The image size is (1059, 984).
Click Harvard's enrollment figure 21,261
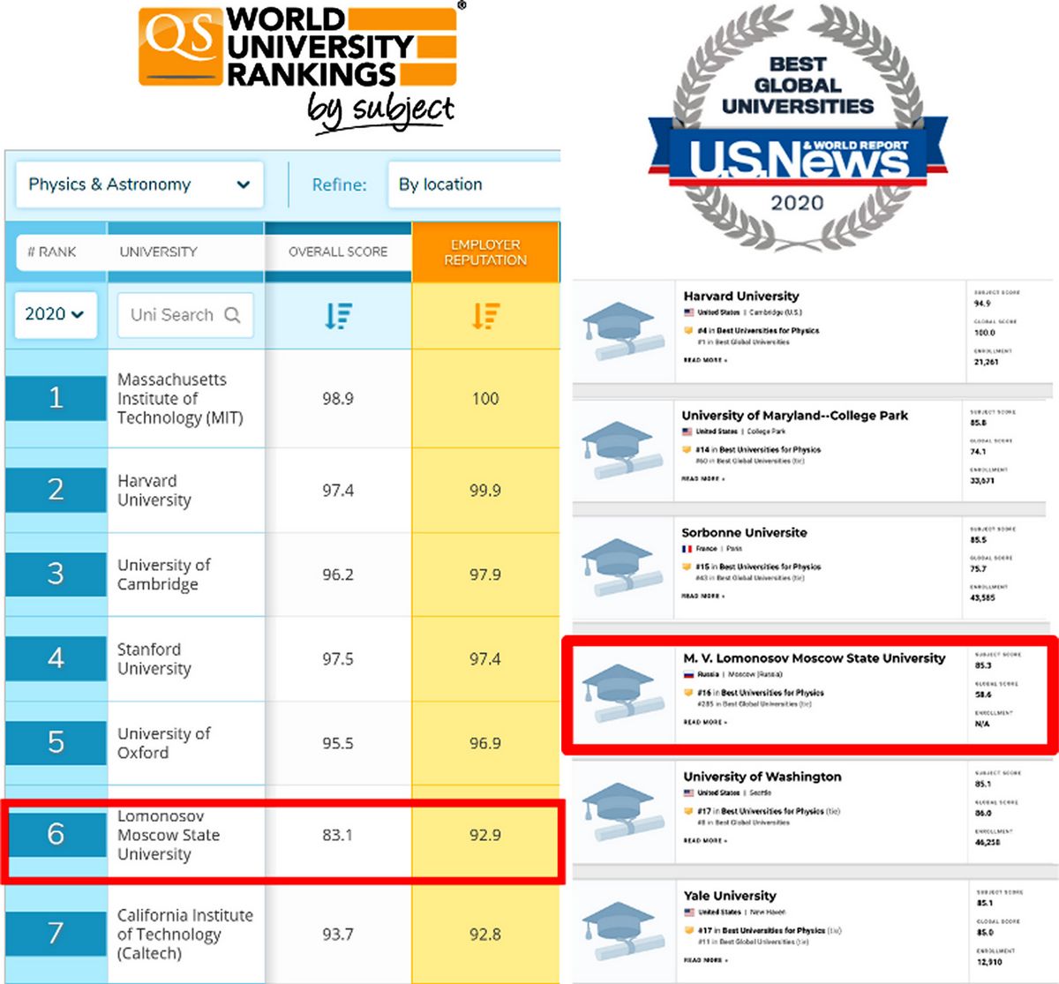point(986,362)
